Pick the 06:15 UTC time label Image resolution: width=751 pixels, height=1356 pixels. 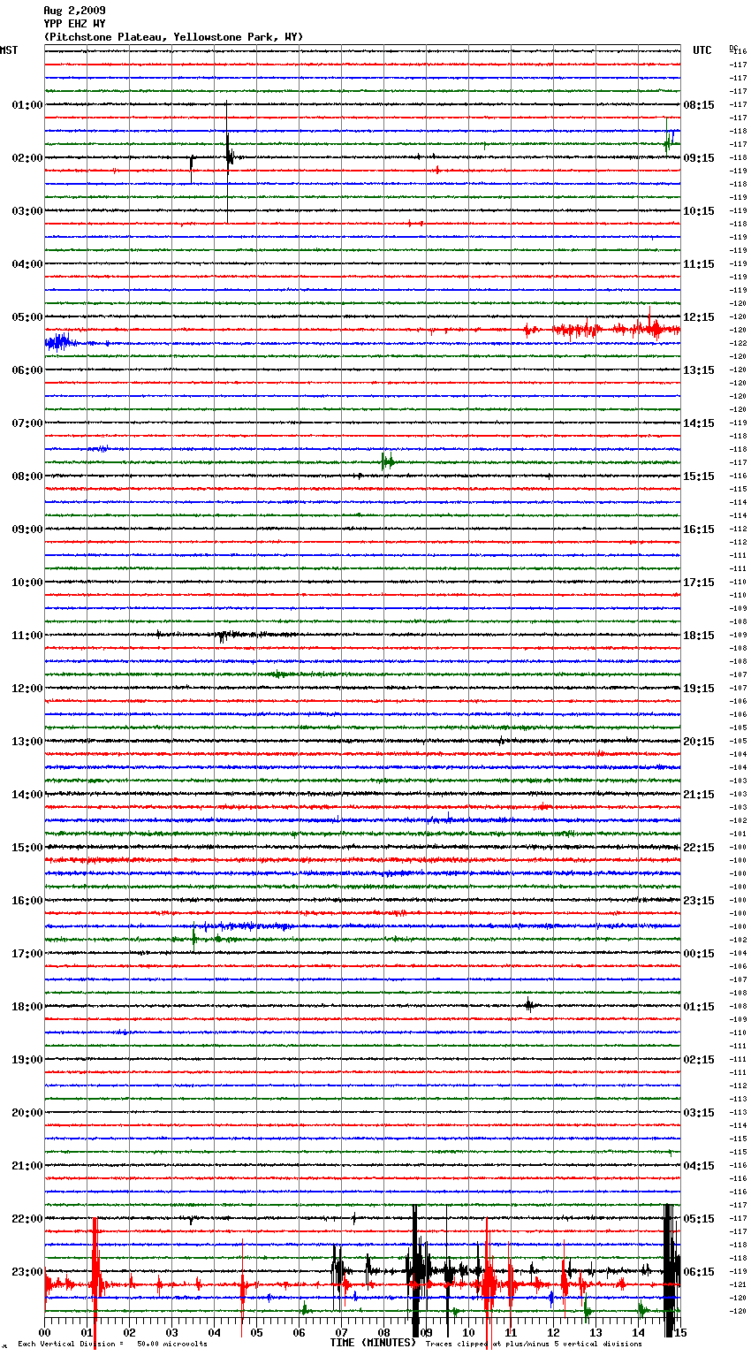[699, 1272]
